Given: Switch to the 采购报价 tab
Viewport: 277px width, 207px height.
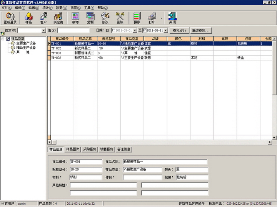Looking at the screenshot, I should 90,149.
